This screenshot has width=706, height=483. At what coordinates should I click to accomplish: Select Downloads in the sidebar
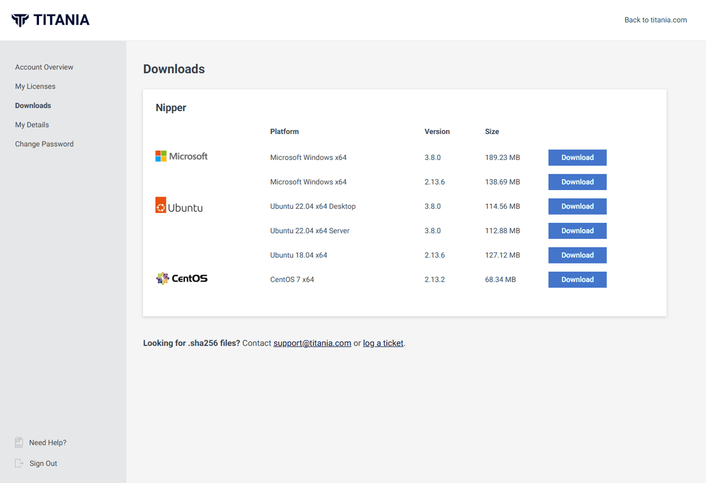tap(33, 106)
